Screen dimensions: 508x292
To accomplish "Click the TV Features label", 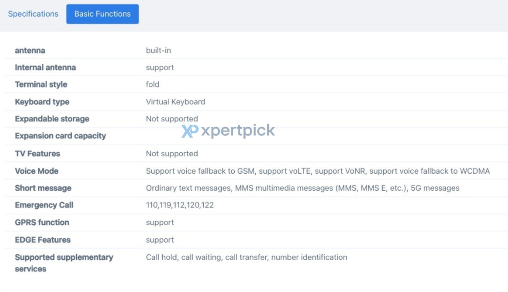I will 37,154.
